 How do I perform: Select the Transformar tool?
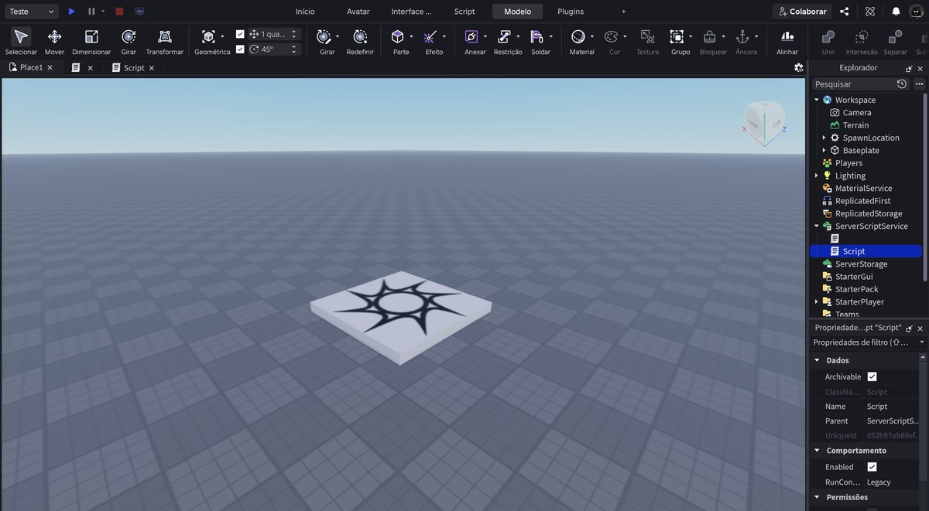[x=164, y=41]
